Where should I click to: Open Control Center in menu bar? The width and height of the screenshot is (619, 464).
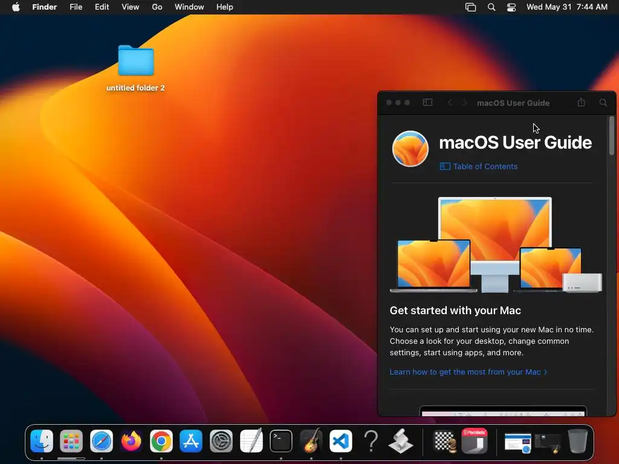pyautogui.click(x=511, y=7)
